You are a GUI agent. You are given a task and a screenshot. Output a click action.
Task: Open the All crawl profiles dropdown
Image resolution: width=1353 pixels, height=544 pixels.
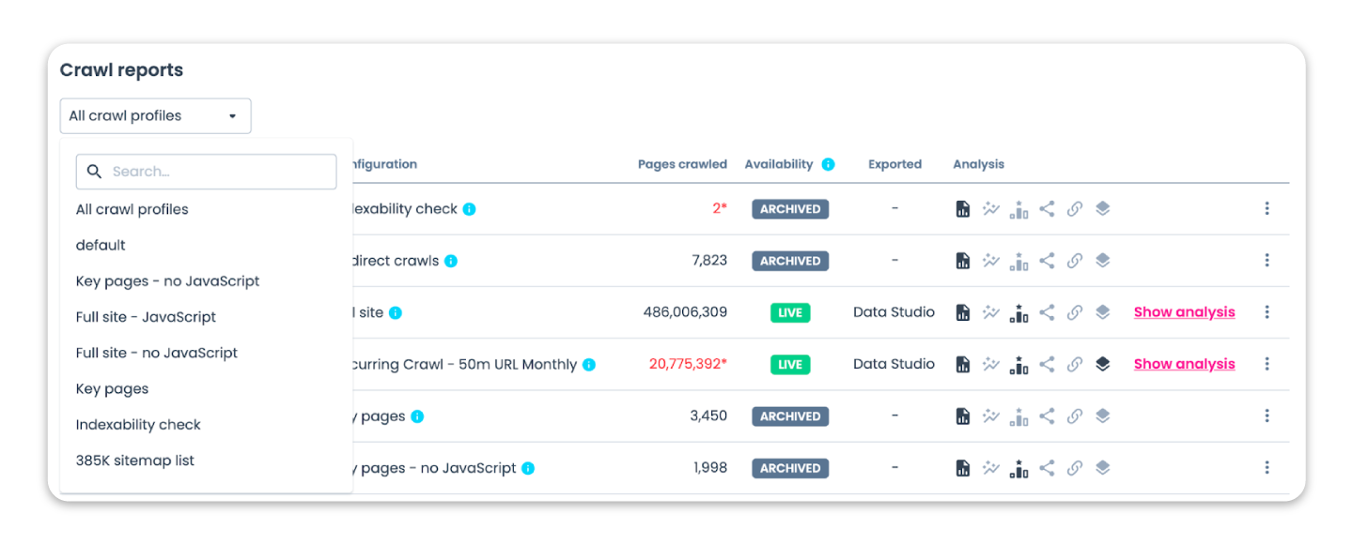(x=155, y=115)
